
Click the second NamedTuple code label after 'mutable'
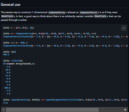click(100, 16)
